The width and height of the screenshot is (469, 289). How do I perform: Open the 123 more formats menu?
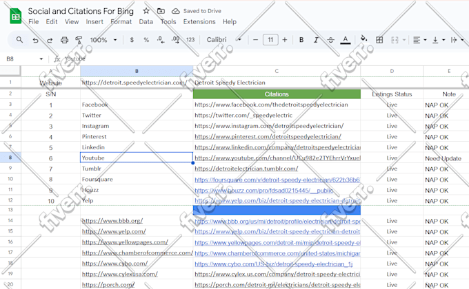[x=190, y=40]
